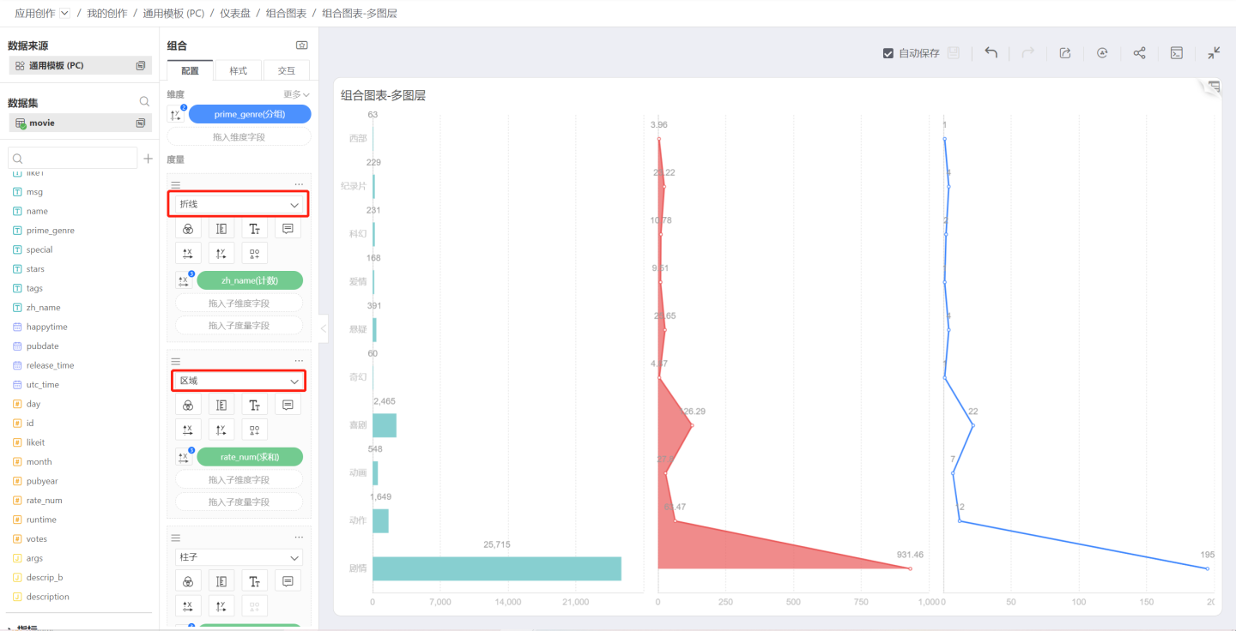Click the dataset field search box

pyautogui.click(x=73, y=159)
